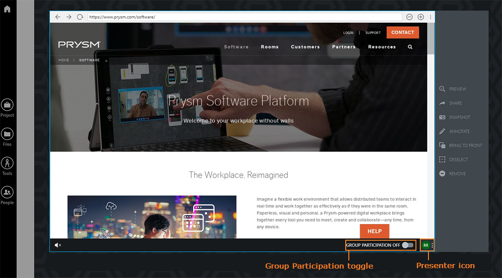Zoom out with the minus icon
The width and height of the screenshot is (502, 278).
click(409, 17)
